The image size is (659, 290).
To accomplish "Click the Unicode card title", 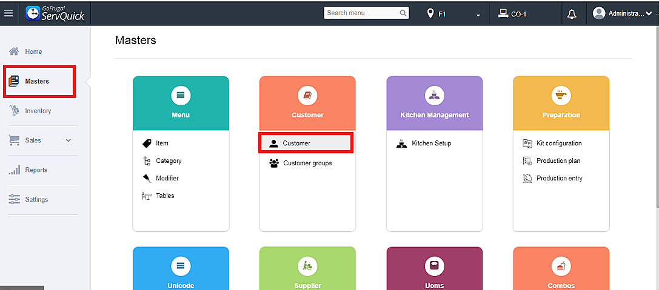I will pos(181,285).
